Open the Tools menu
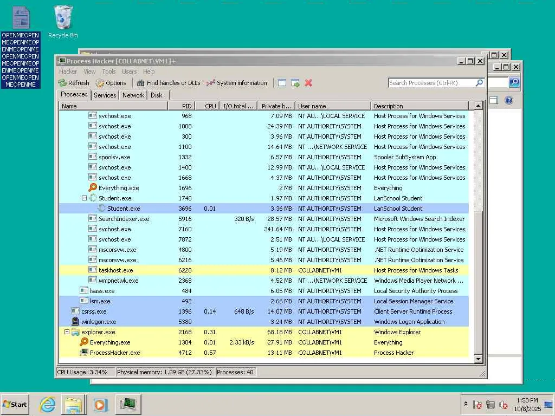The width and height of the screenshot is (555, 416). click(x=108, y=71)
